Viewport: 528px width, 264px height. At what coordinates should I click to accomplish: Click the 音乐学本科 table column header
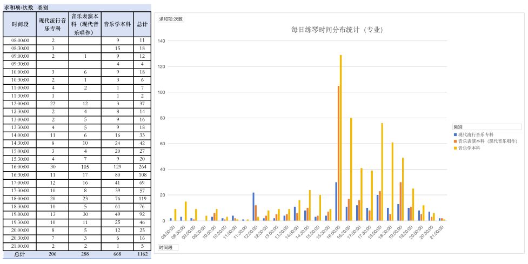pos(117,24)
